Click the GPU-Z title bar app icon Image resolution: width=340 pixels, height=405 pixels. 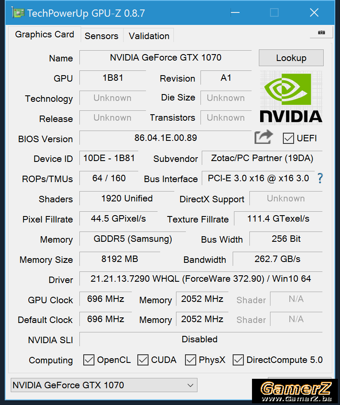18,13
